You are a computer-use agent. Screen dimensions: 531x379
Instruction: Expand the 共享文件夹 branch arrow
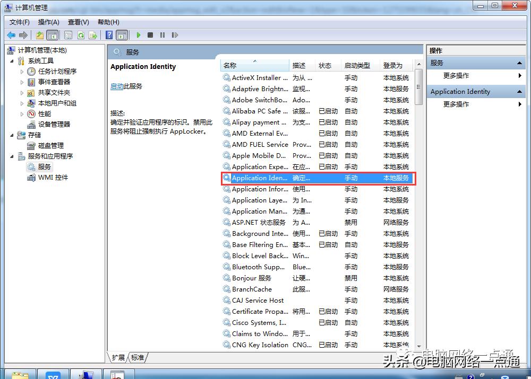click(x=22, y=93)
